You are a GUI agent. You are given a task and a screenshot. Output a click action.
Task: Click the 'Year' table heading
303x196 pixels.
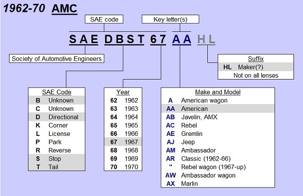click(123, 92)
